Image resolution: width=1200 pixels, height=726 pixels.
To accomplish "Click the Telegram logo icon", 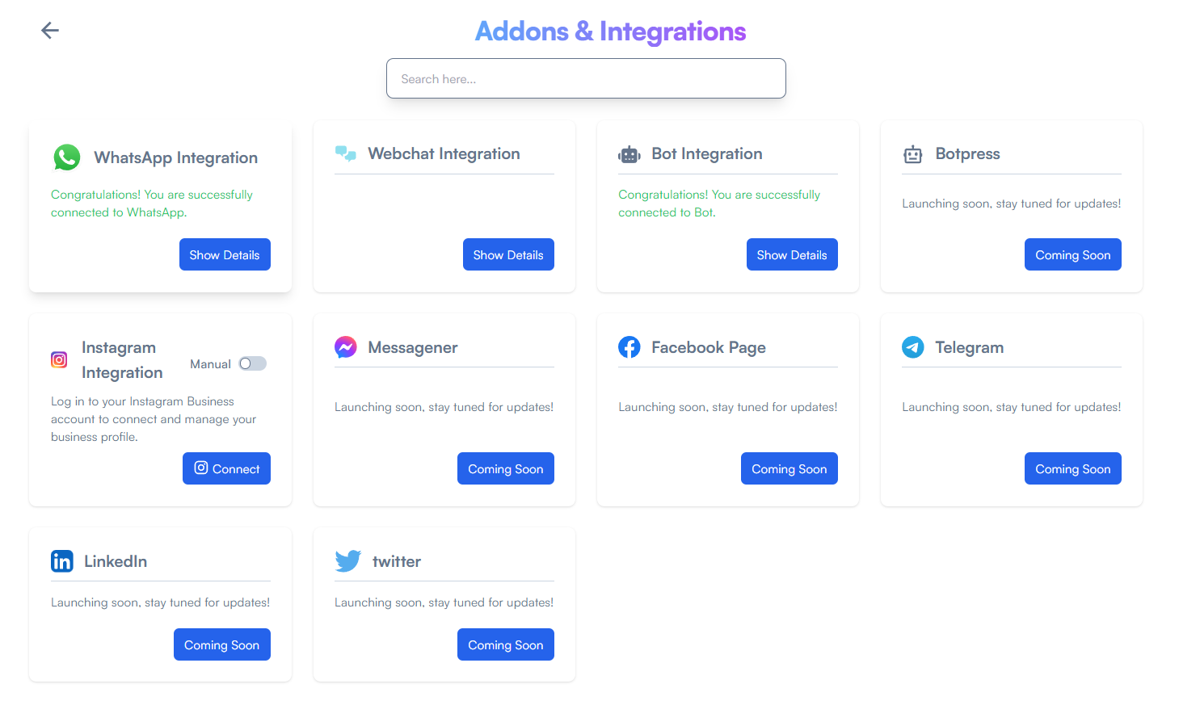I will point(913,347).
